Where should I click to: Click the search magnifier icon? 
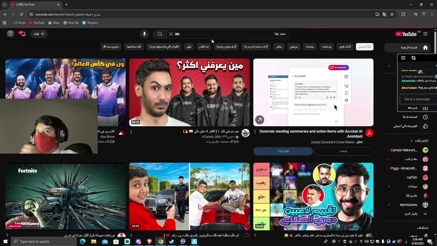[160, 34]
